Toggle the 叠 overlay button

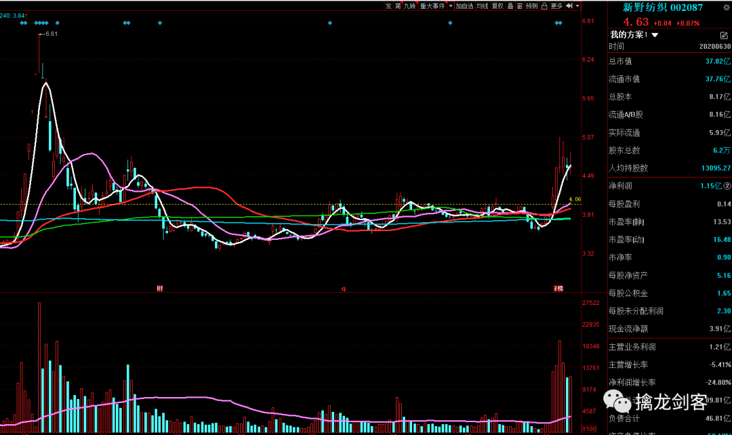tap(511, 6)
